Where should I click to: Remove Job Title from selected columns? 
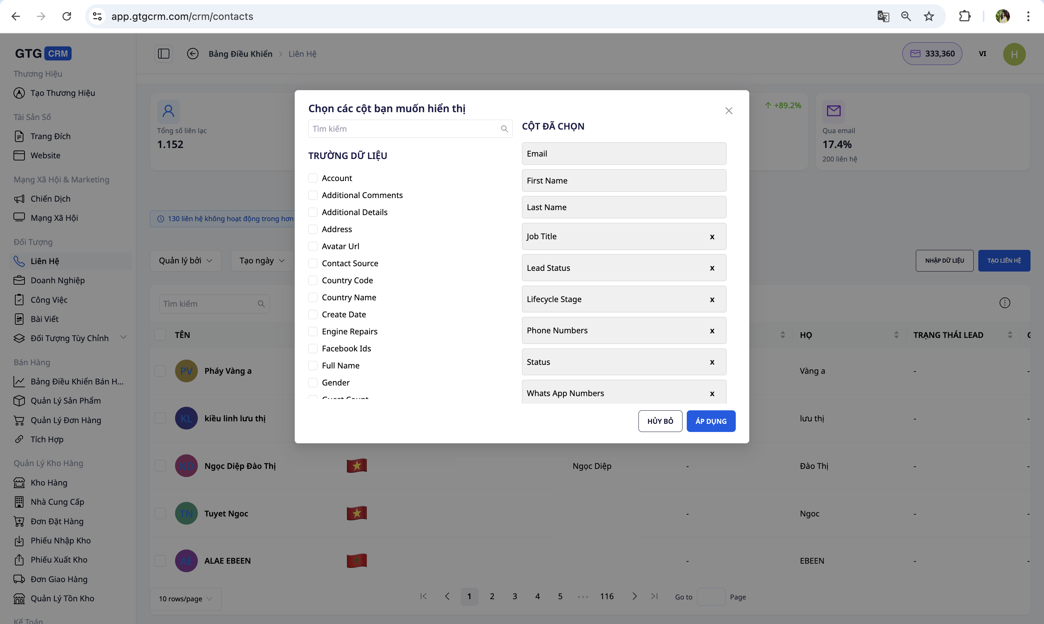tap(712, 237)
